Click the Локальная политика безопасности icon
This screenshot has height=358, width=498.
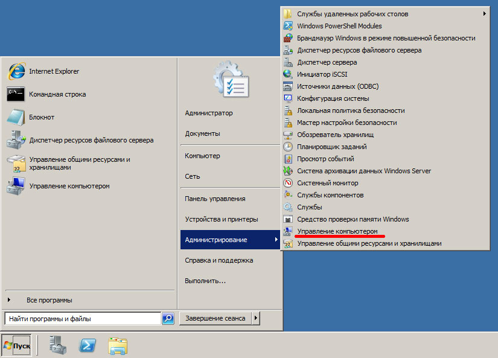(x=288, y=110)
